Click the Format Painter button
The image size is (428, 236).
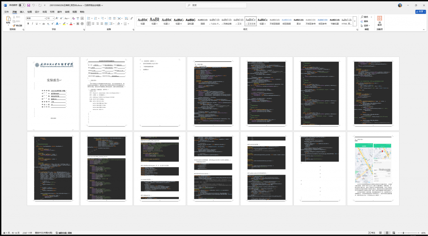click(x=18, y=25)
